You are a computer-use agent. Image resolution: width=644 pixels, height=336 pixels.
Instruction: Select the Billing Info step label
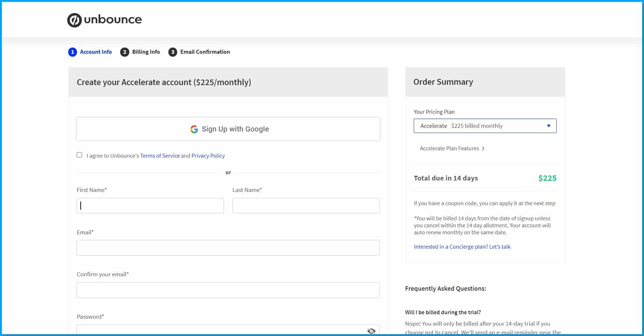(146, 52)
